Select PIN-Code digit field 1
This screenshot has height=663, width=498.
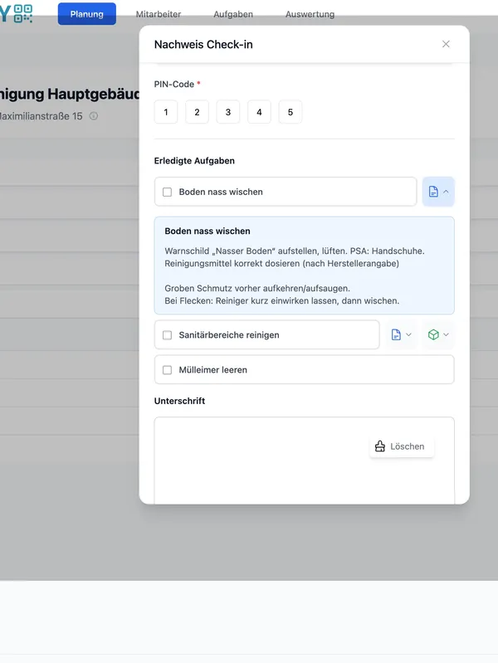click(x=166, y=112)
